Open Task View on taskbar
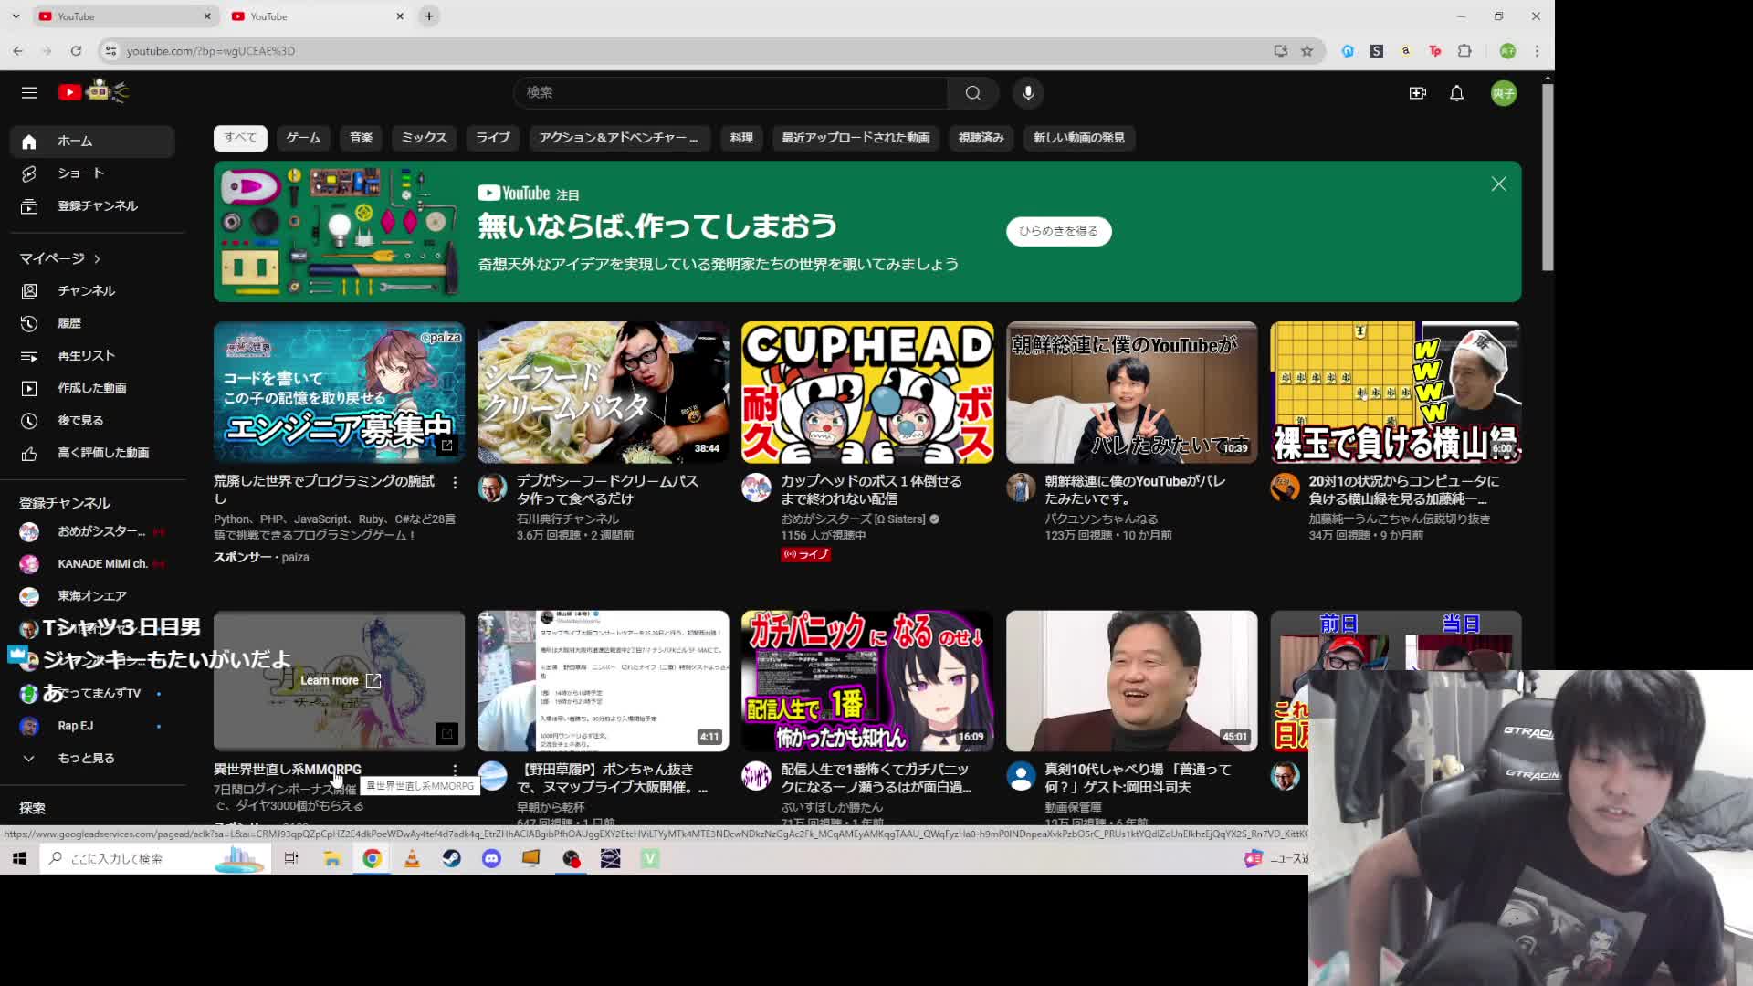The height and width of the screenshot is (986, 1753). tap(291, 858)
